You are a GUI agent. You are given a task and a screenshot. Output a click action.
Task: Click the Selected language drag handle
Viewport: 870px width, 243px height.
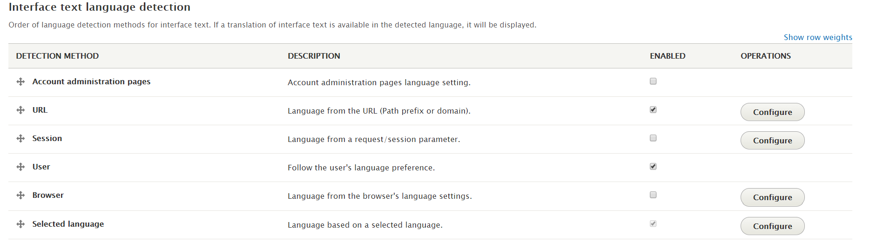click(20, 224)
